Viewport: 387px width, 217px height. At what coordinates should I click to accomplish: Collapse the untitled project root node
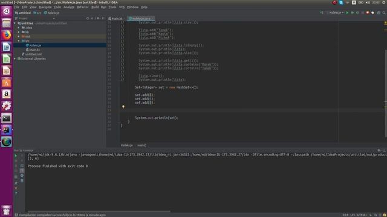[15, 23]
